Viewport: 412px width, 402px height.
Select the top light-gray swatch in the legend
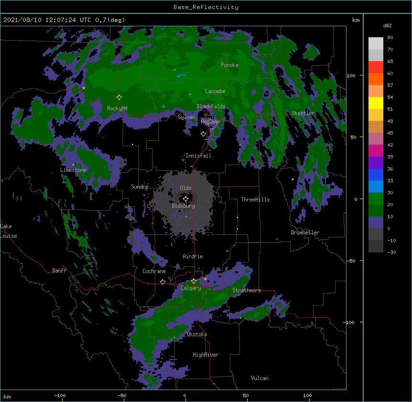coord(376,43)
